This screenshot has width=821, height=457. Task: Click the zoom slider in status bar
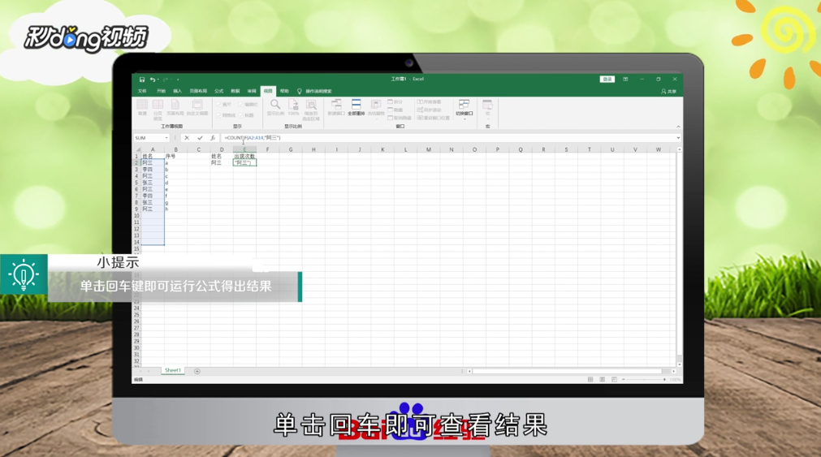pos(644,380)
